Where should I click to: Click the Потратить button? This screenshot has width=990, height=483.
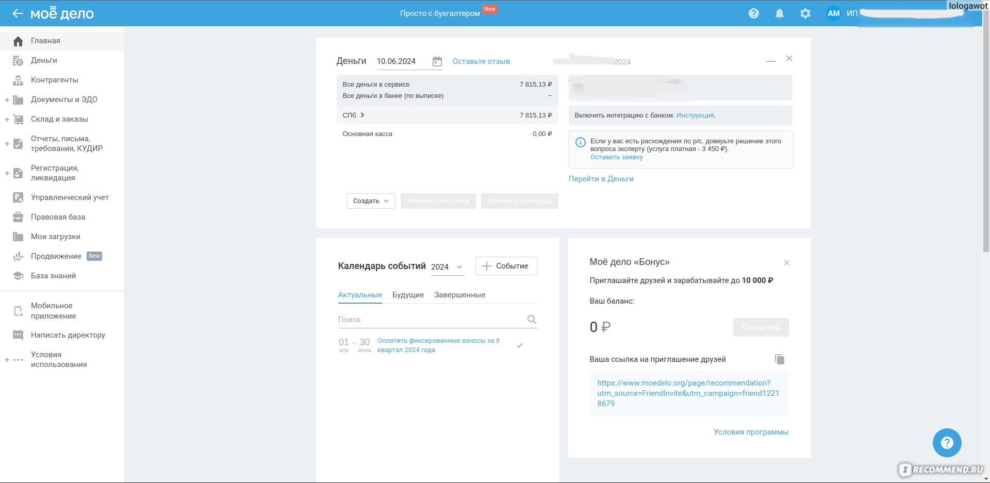tap(761, 327)
